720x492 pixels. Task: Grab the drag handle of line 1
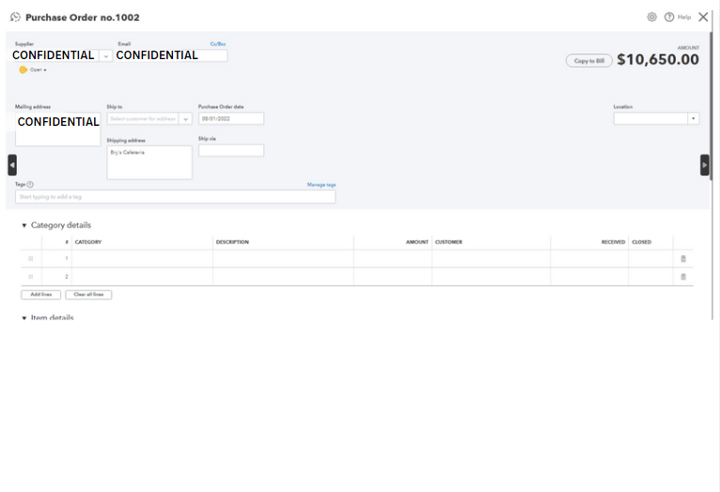click(31, 258)
